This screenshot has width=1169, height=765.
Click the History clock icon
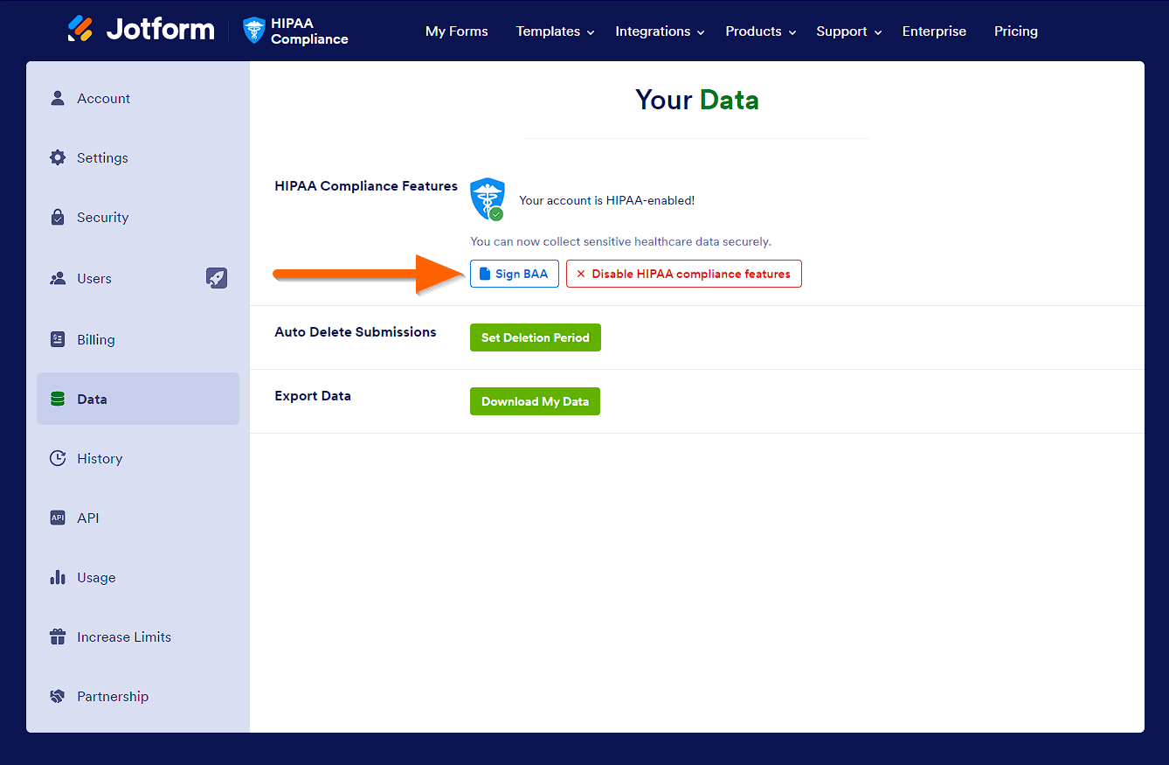[x=58, y=458]
